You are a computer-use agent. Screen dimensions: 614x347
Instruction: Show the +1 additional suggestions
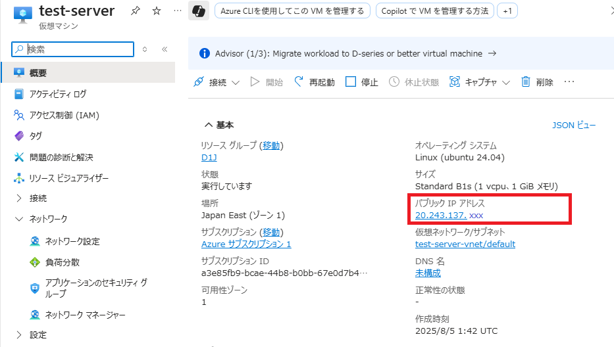[x=507, y=11]
